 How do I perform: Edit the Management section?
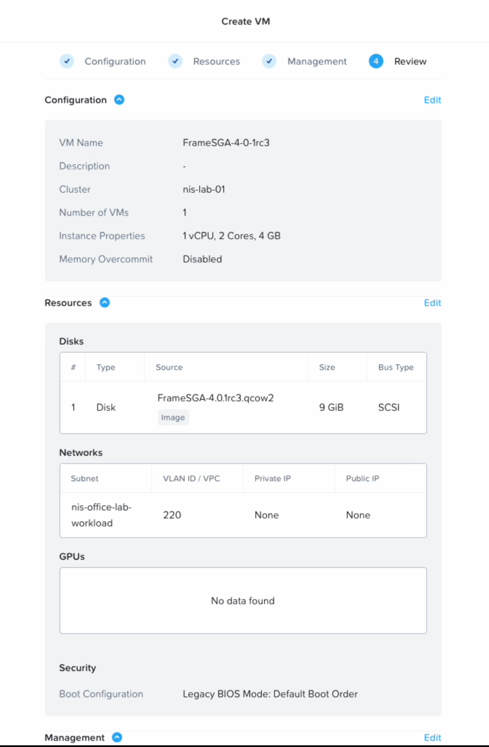(x=432, y=738)
